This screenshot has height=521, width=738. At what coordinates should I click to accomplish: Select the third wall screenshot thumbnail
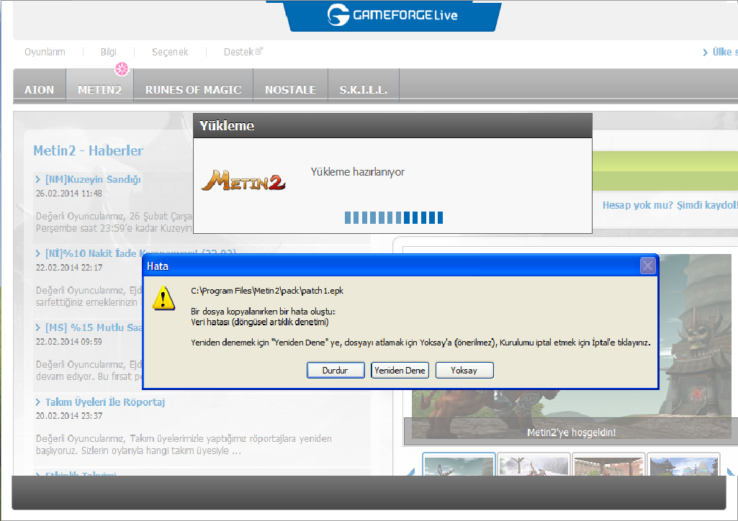point(608,465)
